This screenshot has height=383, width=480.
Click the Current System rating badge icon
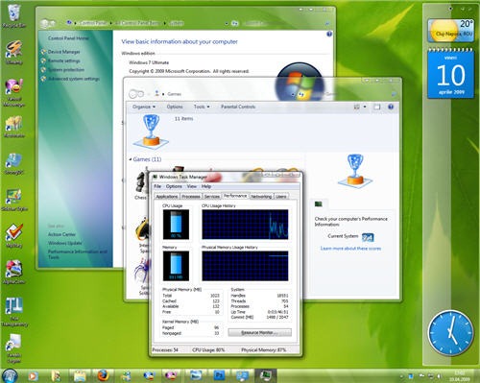(368, 237)
